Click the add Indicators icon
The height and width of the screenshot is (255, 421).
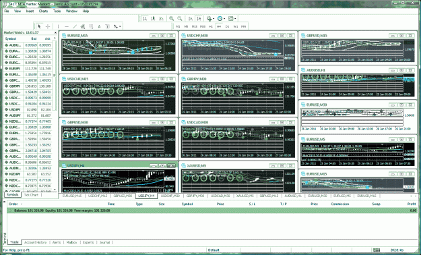(209, 19)
